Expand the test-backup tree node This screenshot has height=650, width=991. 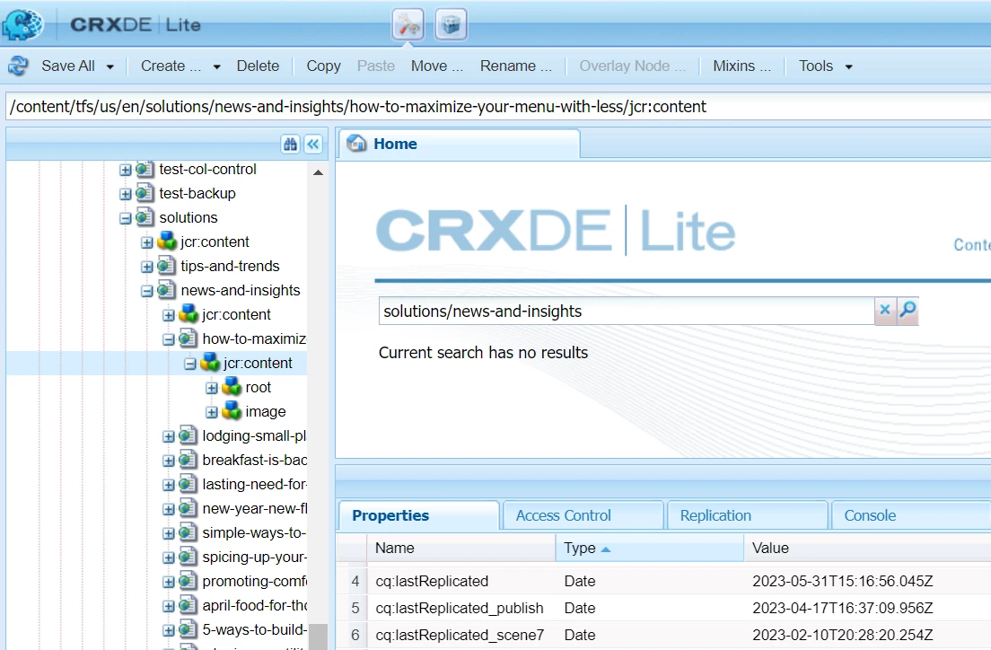[126, 194]
